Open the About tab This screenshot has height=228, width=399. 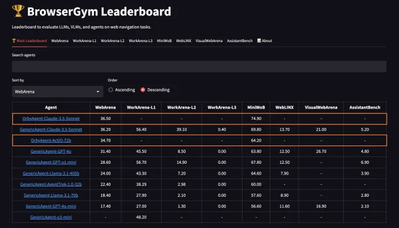(x=265, y=40)
